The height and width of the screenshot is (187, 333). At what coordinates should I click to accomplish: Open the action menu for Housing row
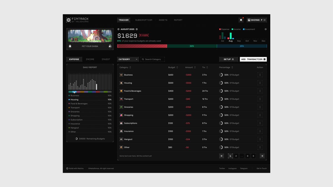[x=260, y=83]
